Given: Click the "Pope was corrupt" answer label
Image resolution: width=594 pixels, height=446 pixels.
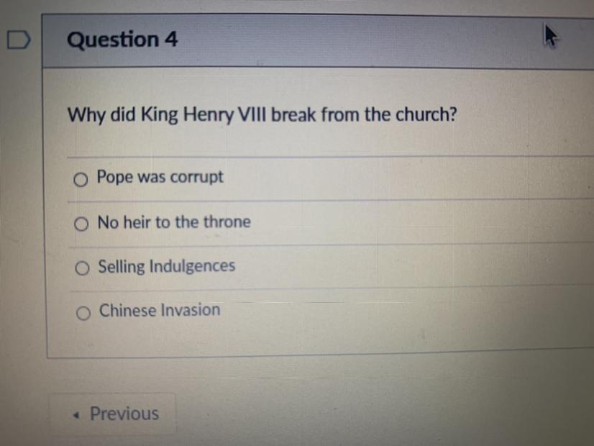Looking at the screenshot, I should [x=160, y=177].
